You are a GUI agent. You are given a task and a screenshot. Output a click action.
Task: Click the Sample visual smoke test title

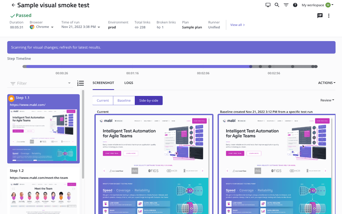(53, 5)
